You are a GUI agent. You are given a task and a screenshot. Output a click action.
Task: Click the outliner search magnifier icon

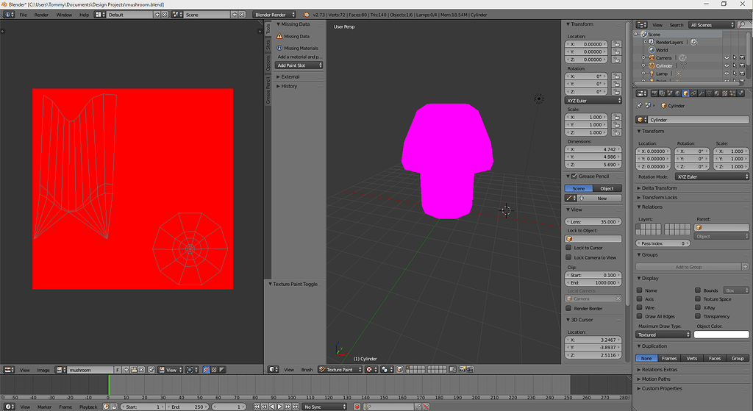point(743,24)
